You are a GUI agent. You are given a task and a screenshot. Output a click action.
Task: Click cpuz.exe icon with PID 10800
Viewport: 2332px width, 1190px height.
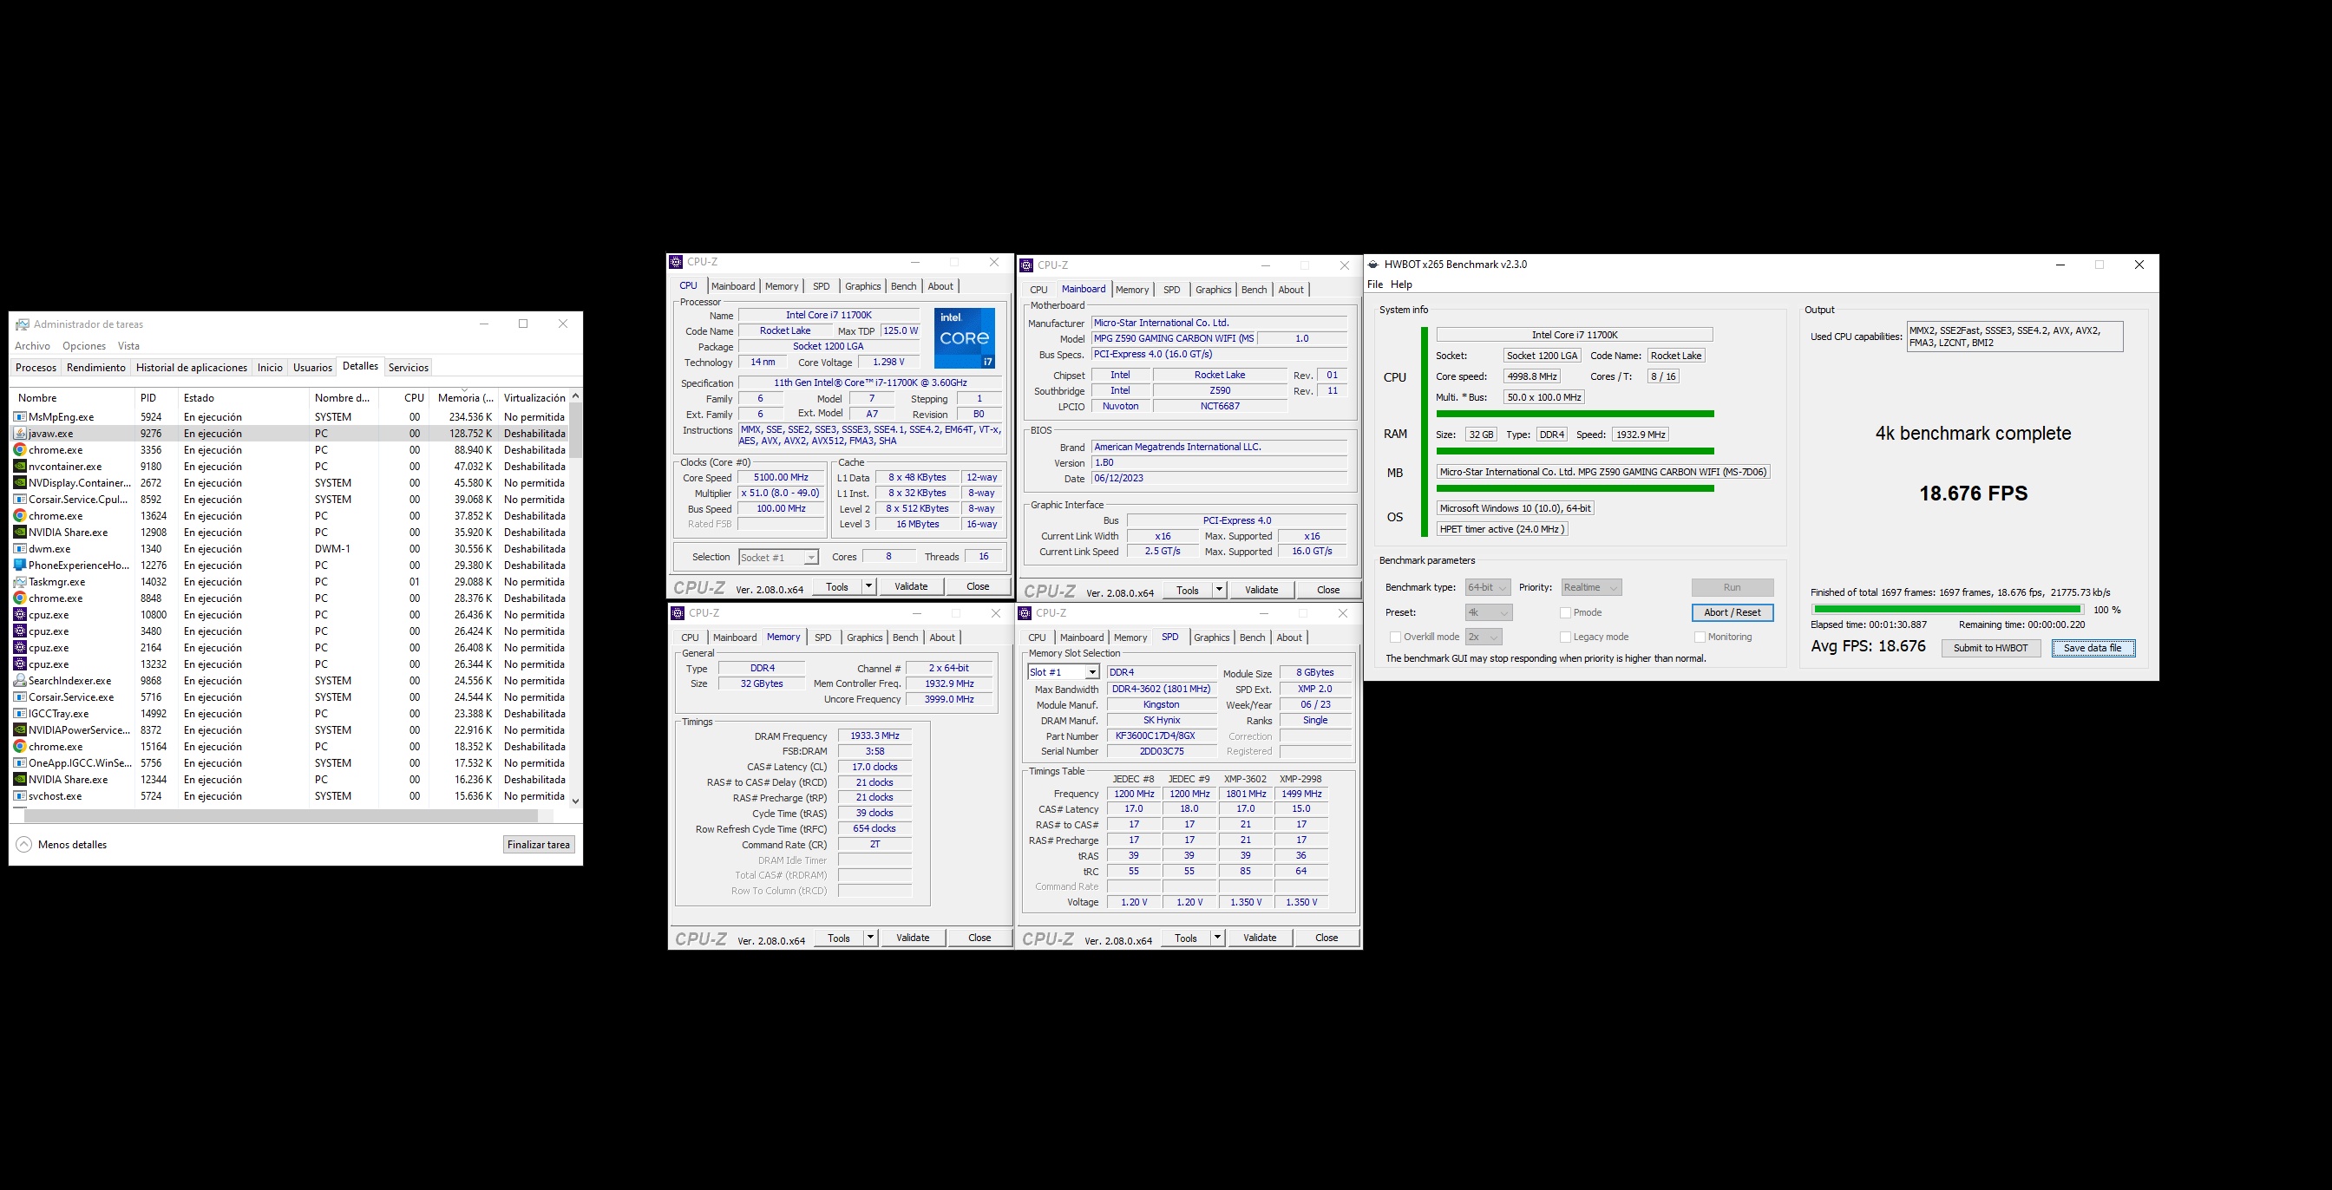pos(20,614)
